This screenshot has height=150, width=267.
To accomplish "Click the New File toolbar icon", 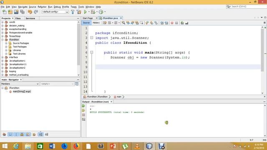I will pos(5,12).
